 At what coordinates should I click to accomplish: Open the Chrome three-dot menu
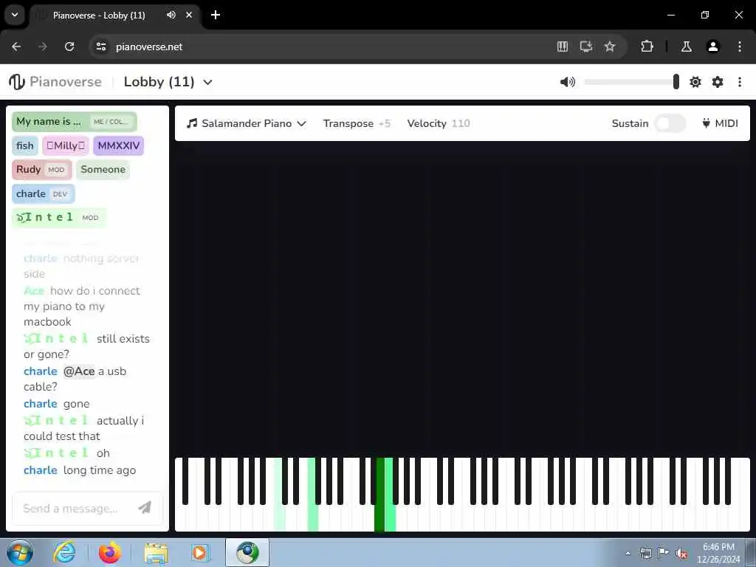pyautogui.click(x=740, y=47)
